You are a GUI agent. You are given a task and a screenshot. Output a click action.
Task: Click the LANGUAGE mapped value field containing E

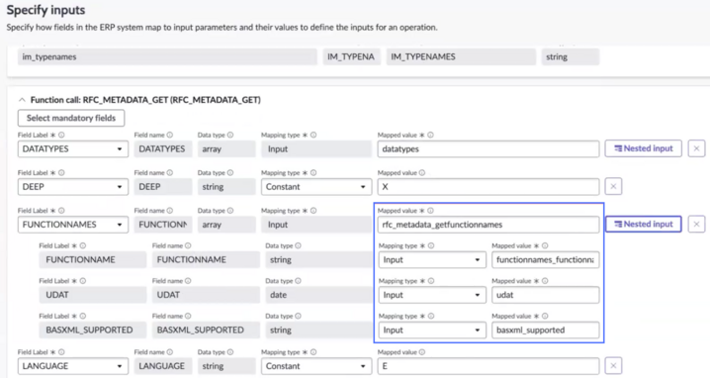488,366
